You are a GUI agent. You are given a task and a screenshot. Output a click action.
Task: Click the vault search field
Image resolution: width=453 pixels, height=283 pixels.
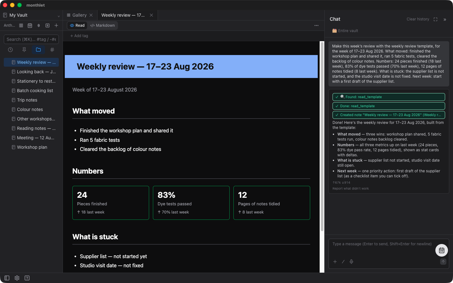pyautogui.click(x=31, y=39)
